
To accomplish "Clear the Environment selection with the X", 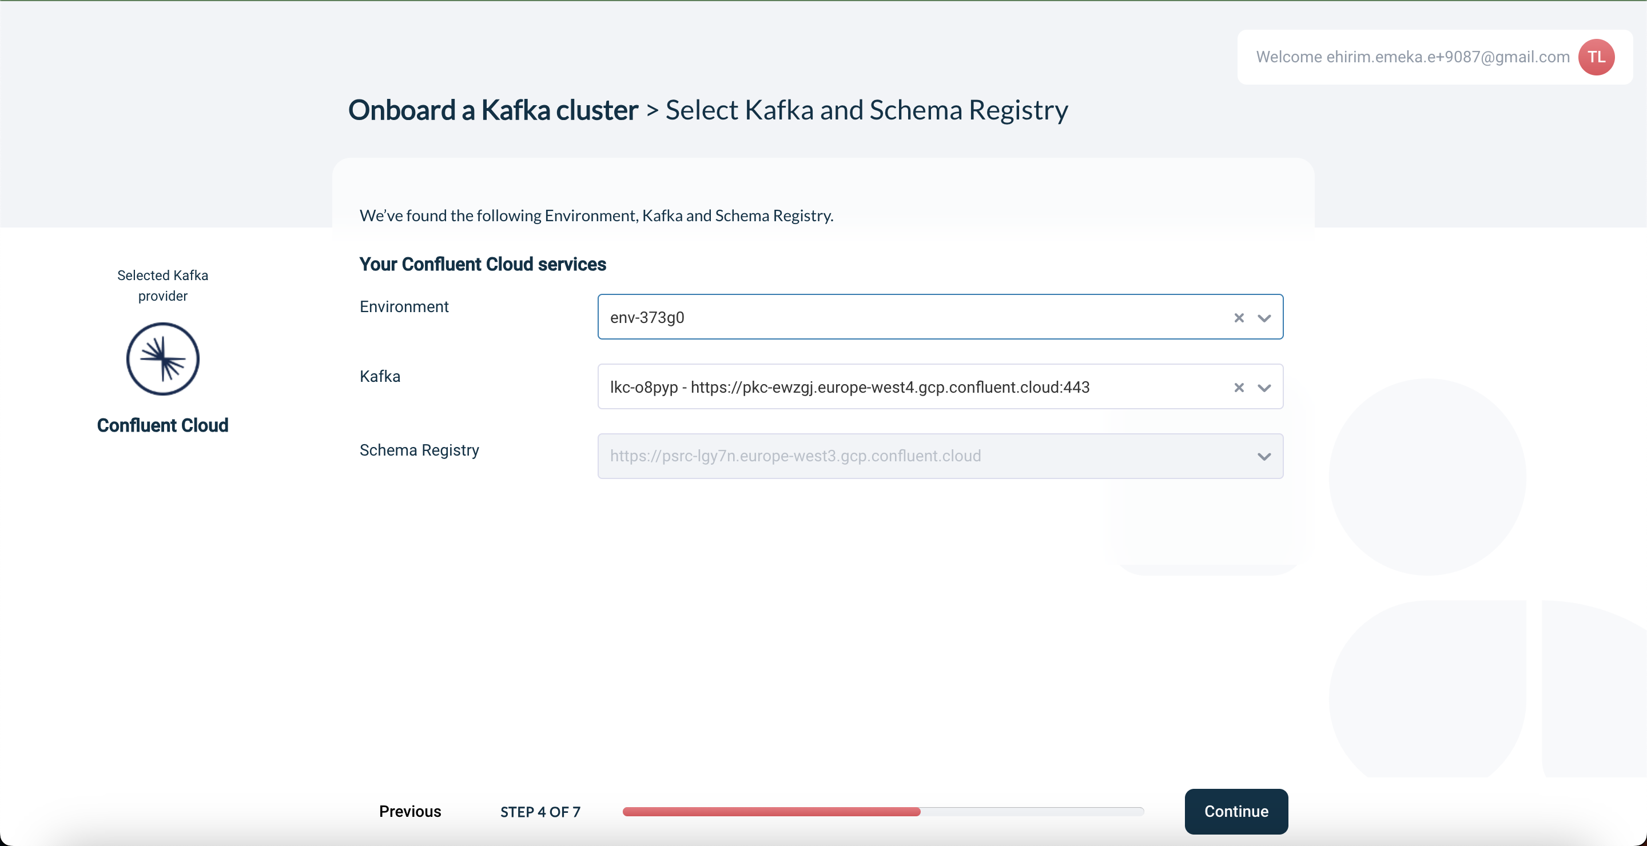I will click(1239, 318).
